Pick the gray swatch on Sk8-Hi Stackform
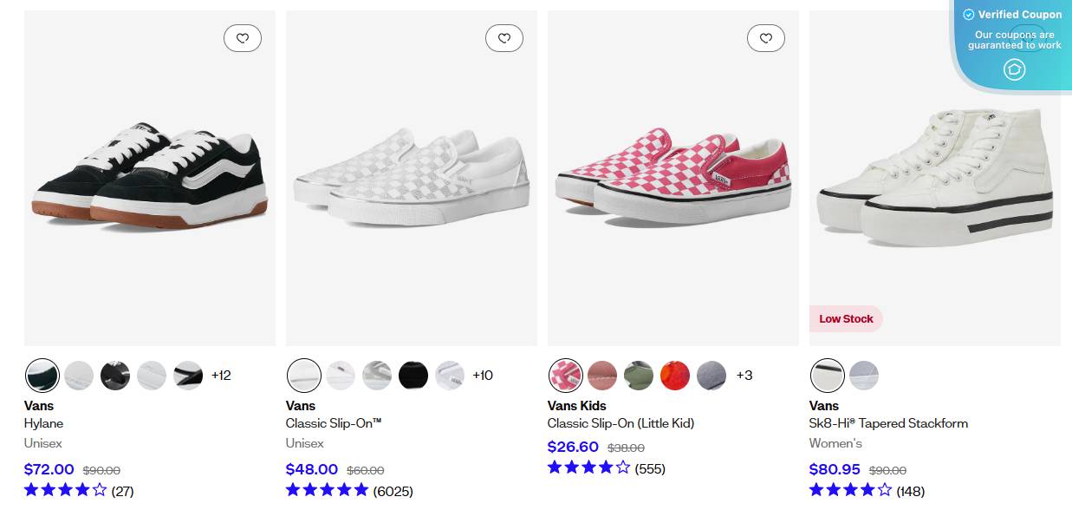Viewport: 1072px width, 510px height. click(864, 376)
